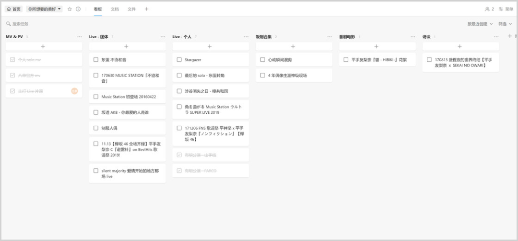Viewport: 518px width, 241px height.
Task: Click the search magnifier icon
Action: click(8, 24)
